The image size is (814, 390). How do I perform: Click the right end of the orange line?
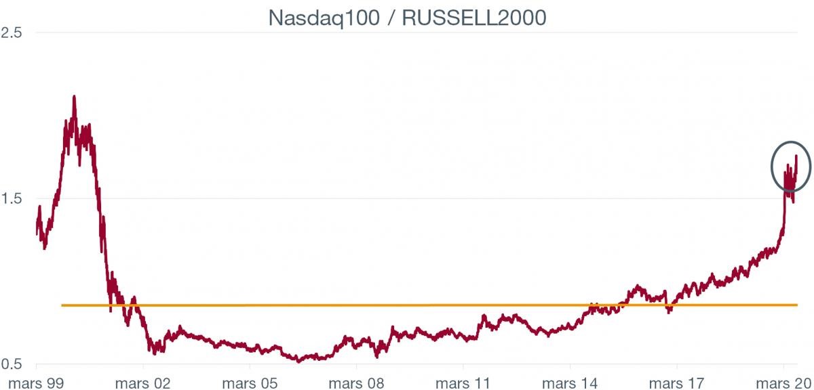point(796,305)
